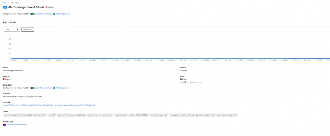Select the service=alertmanager-main label chip
Screen dimensions: 330x136
click(x=227, y=115)
